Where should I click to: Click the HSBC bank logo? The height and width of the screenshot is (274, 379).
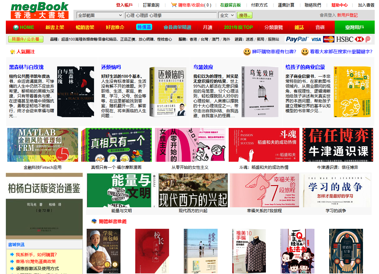click(345, 39)
